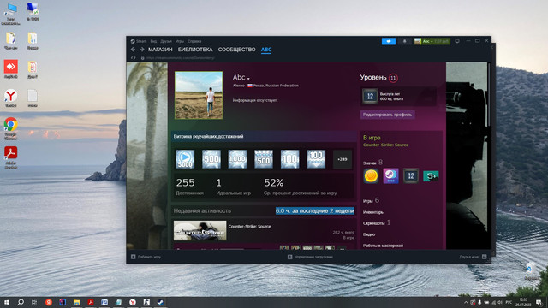
Task: Go to the СООБЩЕСТВО tab
Action: pos(236,50)
